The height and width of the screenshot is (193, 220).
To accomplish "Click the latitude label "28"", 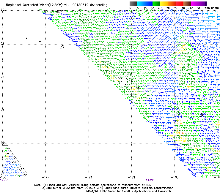I will tap(2, 44).
